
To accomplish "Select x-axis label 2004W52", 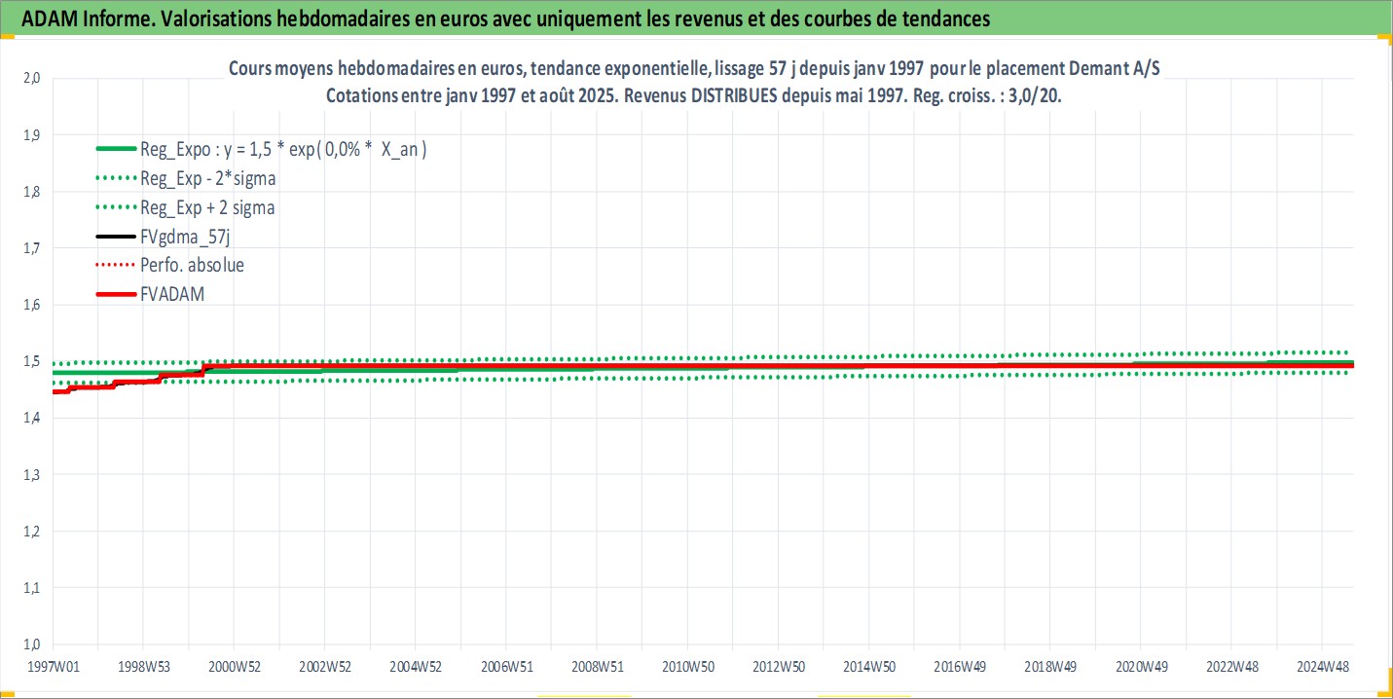I will pos(416,667).
